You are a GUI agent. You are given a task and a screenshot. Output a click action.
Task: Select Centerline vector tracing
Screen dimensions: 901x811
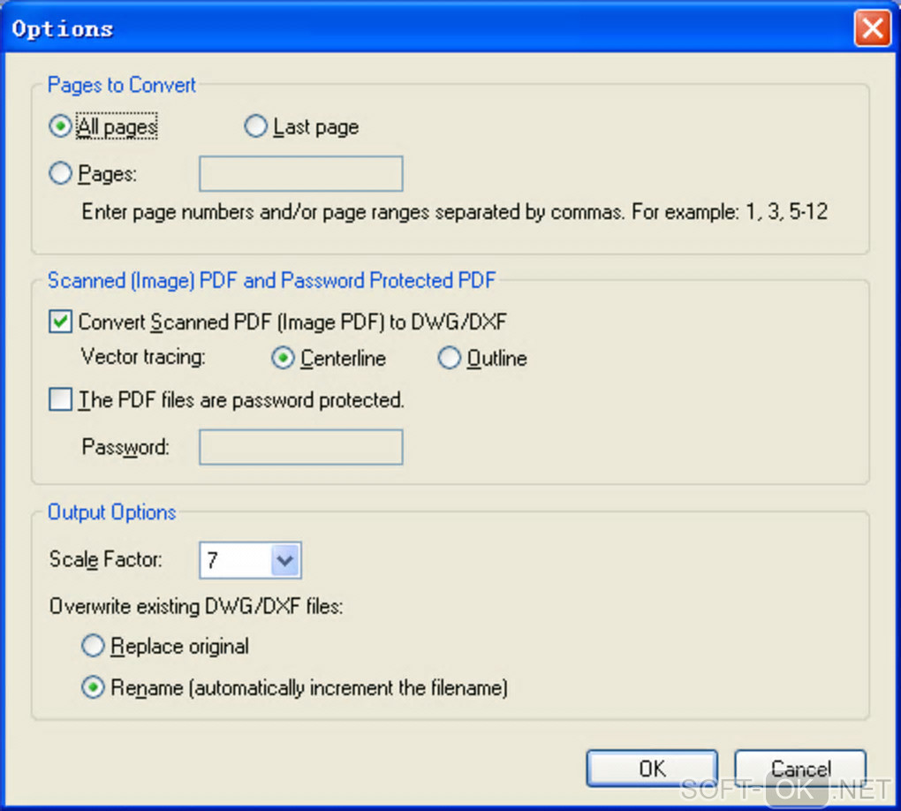tap(283, 358)
